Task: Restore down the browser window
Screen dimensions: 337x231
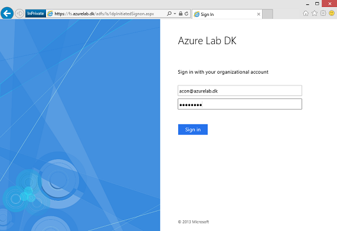Action: point(317,4)
